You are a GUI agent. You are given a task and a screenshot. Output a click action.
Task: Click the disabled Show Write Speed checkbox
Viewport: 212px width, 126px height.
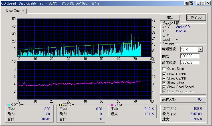click(164, 91)
